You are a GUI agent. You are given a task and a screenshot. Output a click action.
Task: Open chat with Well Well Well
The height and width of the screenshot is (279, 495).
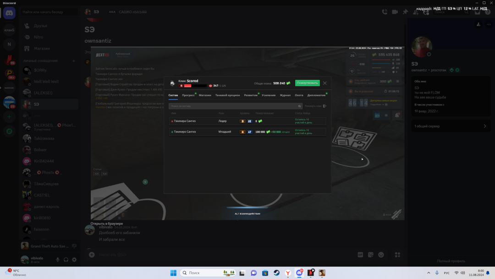49,82
